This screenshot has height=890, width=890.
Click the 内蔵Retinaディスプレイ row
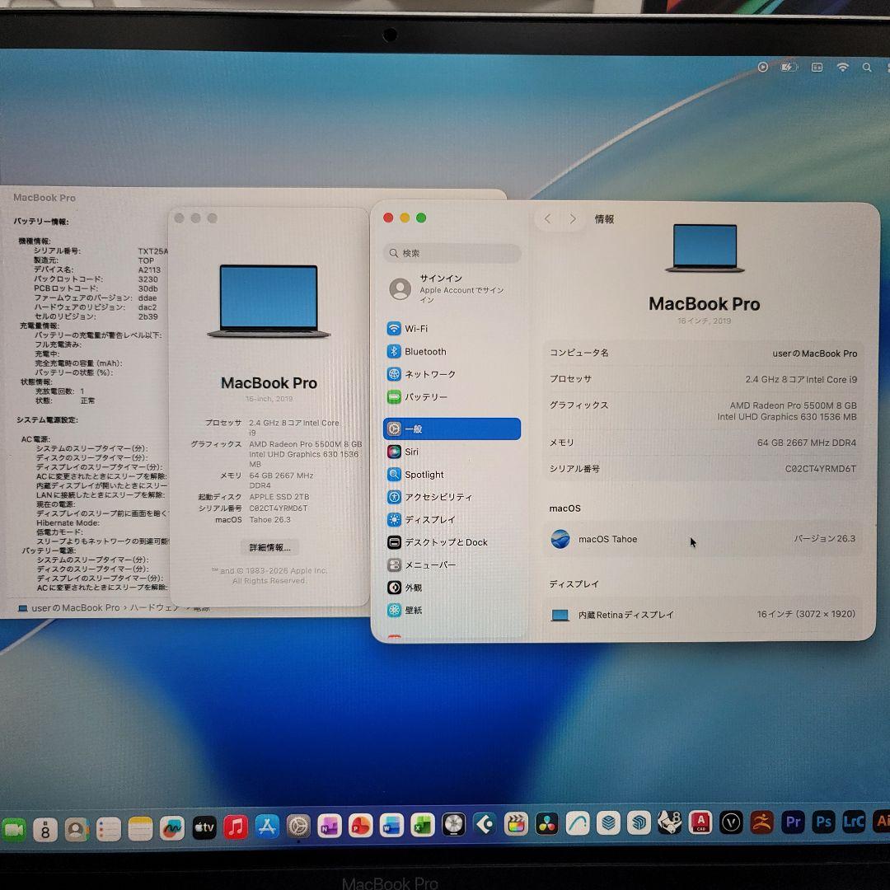coord(703,614)
